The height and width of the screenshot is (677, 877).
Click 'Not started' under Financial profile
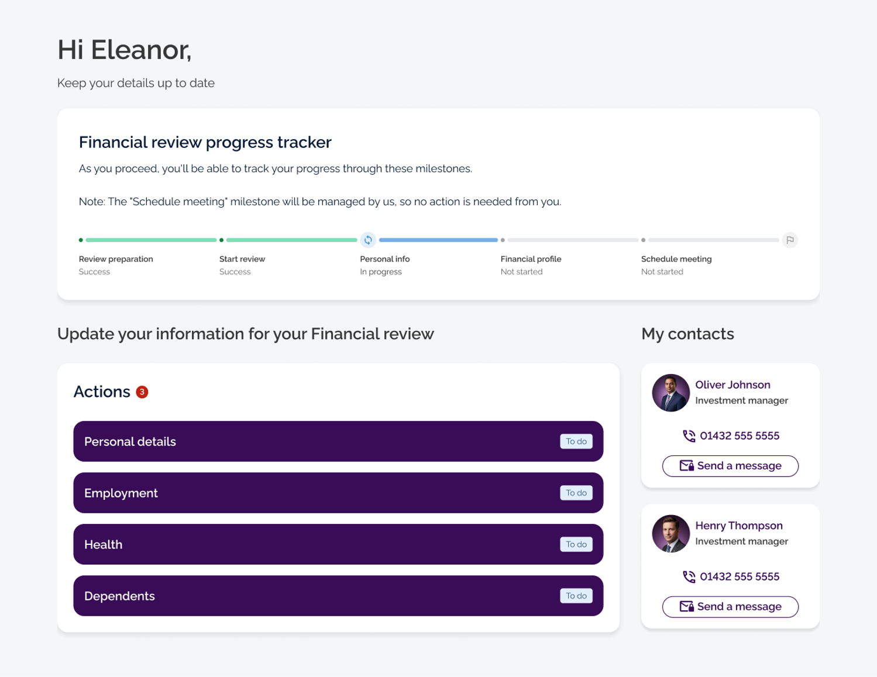[x=521, y=272]
